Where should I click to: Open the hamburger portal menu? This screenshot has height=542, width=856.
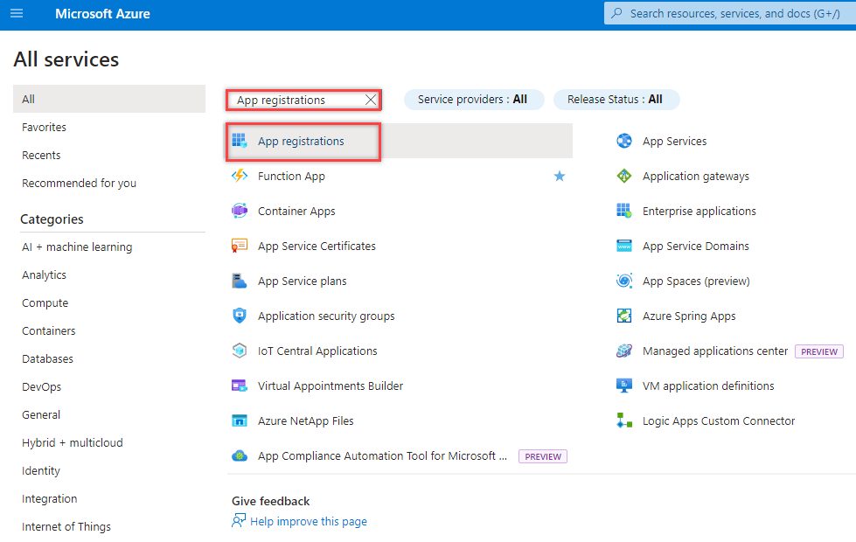(x=17, y=14)
